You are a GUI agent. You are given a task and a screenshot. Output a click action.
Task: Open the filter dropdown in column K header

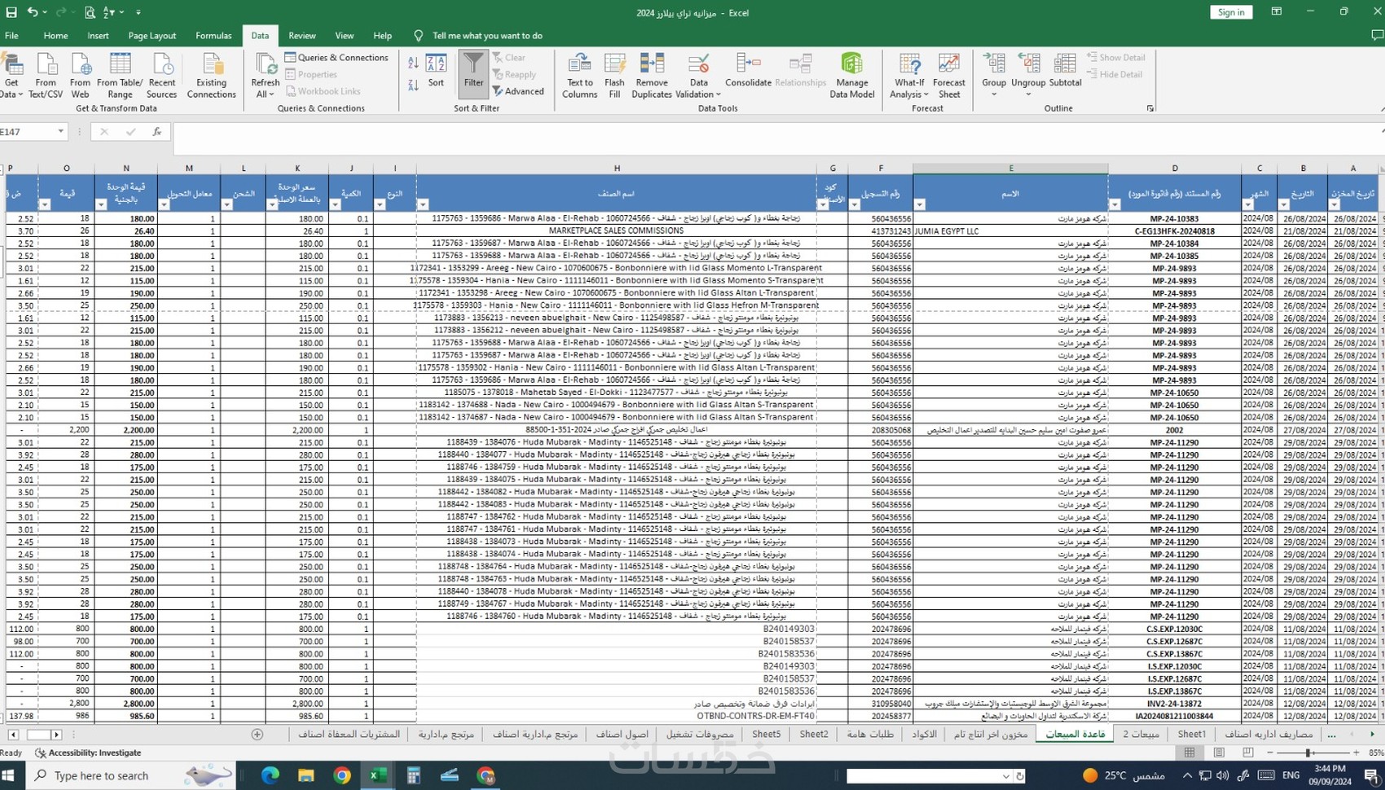[x=272, y=204]
